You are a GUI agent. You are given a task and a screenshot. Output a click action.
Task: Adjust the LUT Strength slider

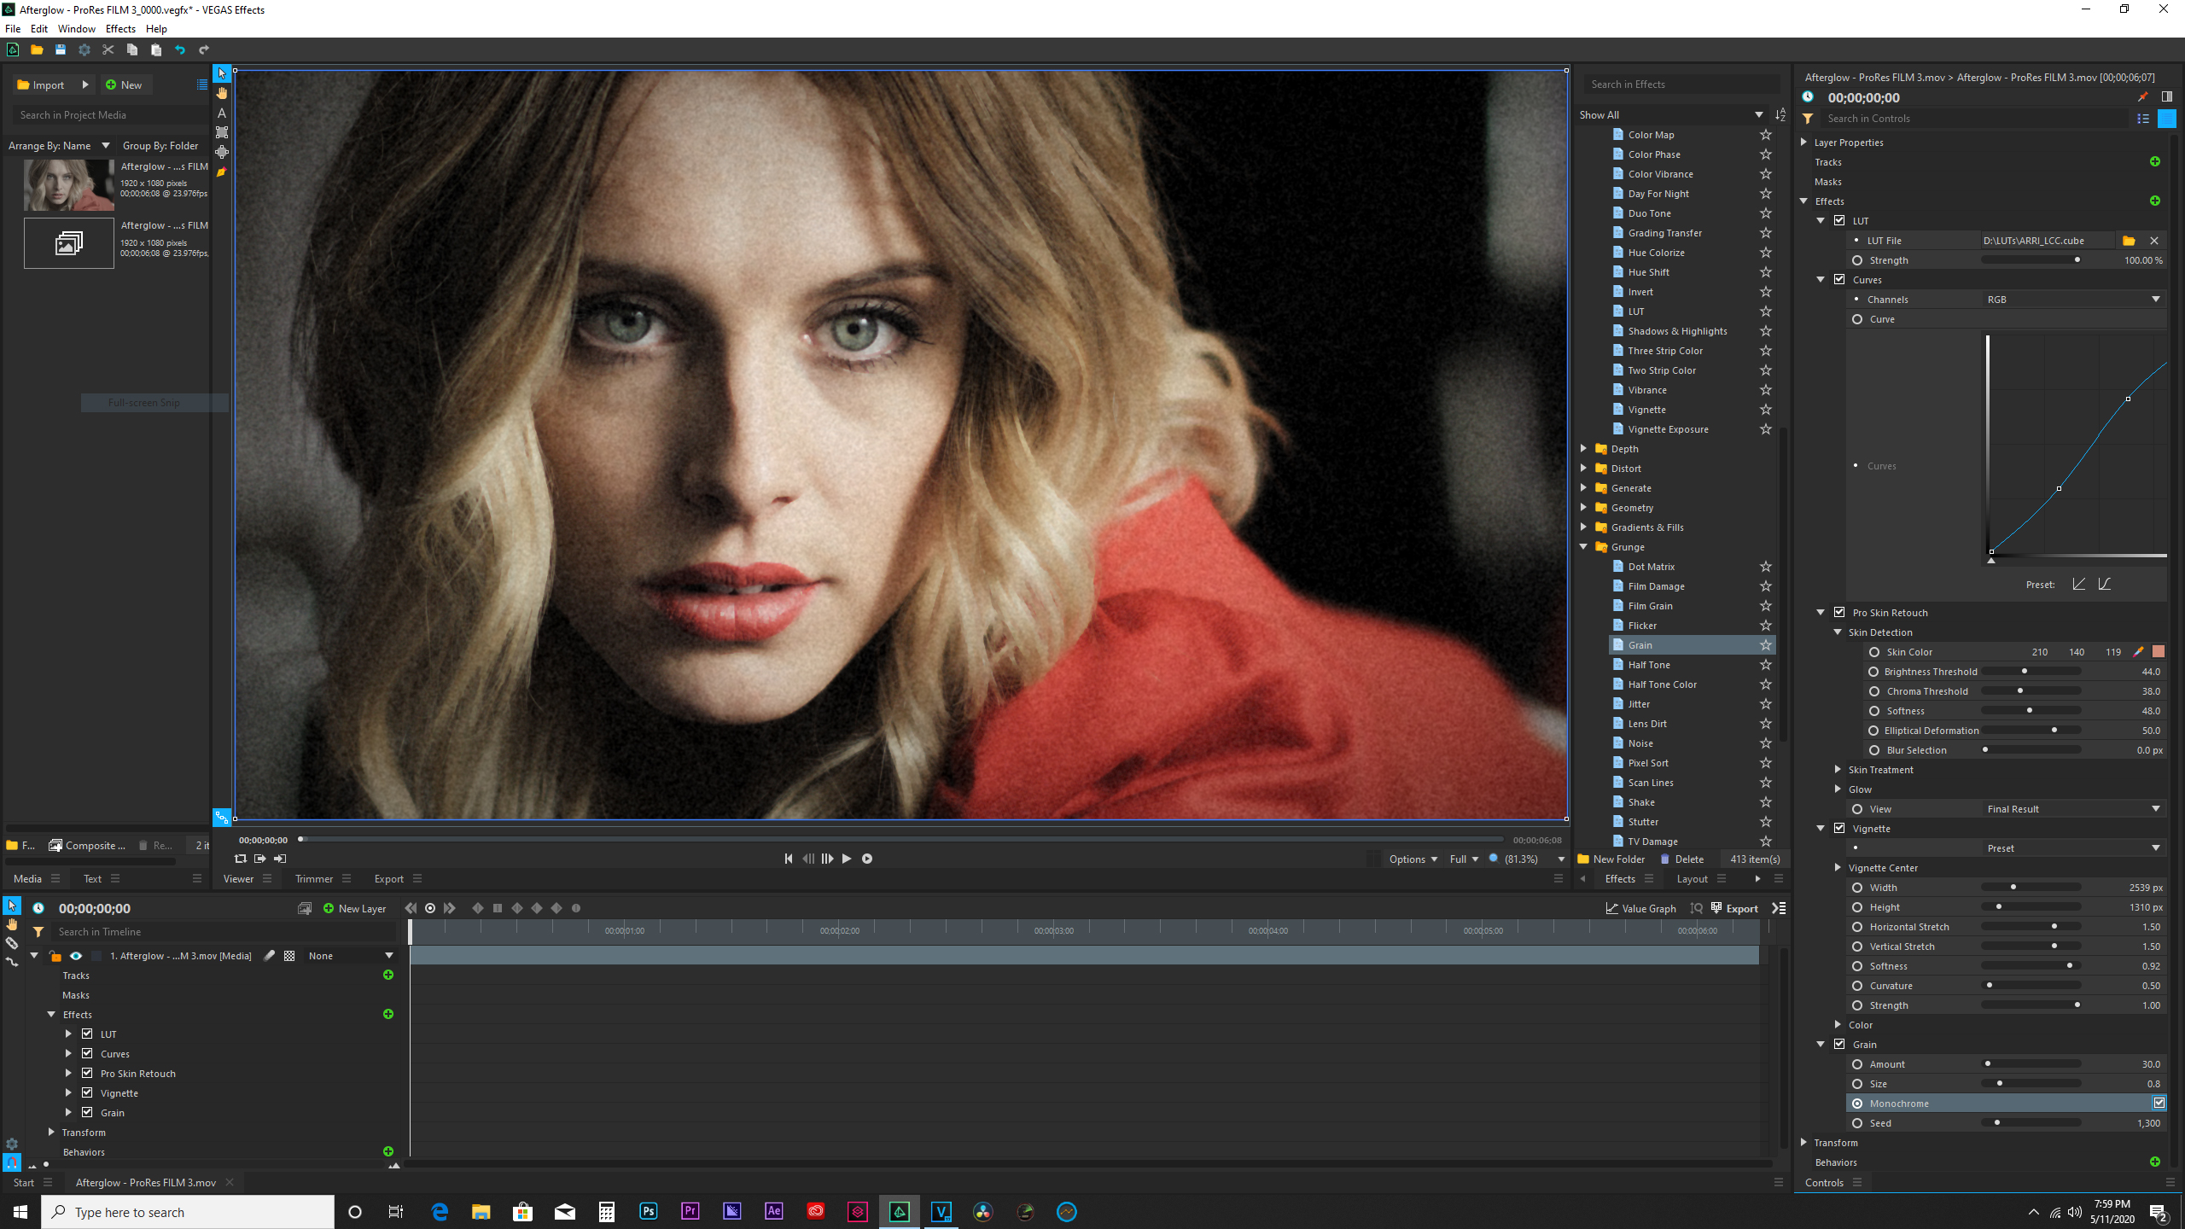[2031, 260]
